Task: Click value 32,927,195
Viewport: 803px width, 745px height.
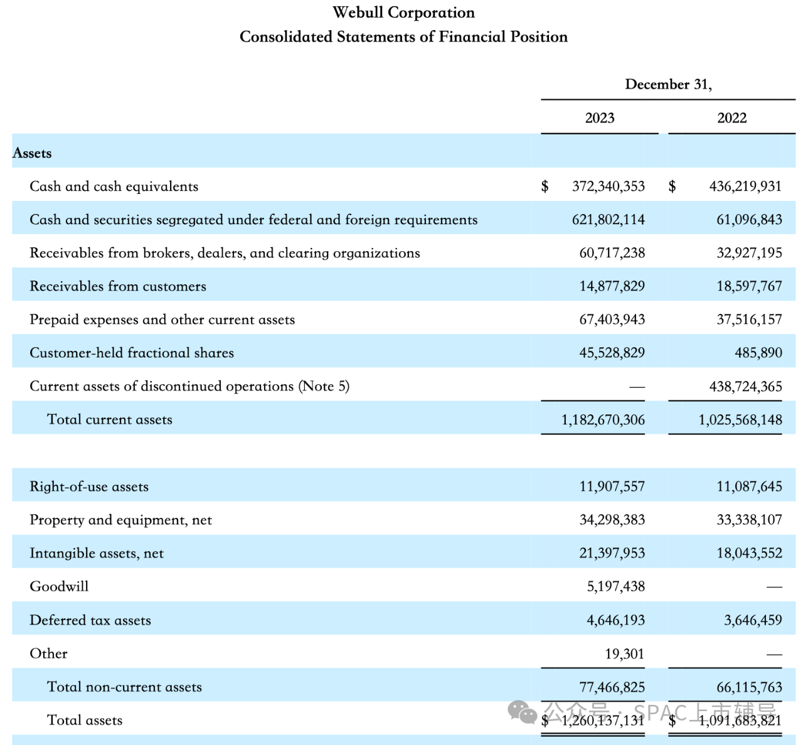Action: [x=749, y=253]
